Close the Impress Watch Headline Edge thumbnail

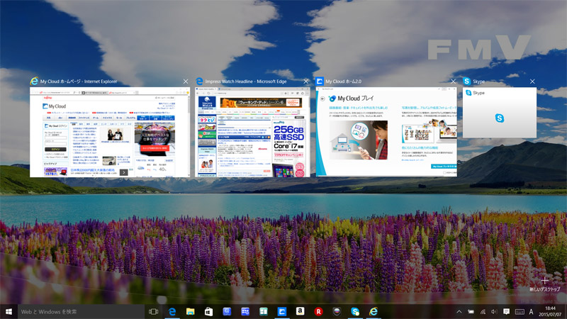coord(305,82)
